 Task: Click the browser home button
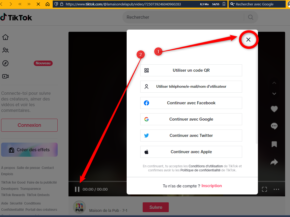click(x=48, y=4)
